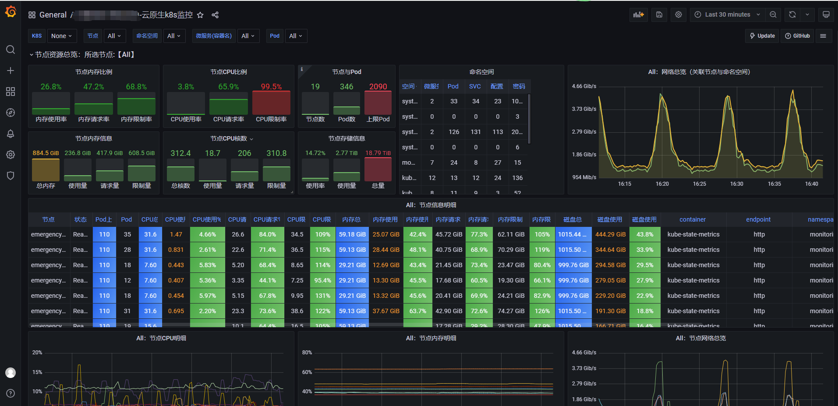Open the Alerting bell icon
Screen dimensions: 838x406
tap(11, 134)
